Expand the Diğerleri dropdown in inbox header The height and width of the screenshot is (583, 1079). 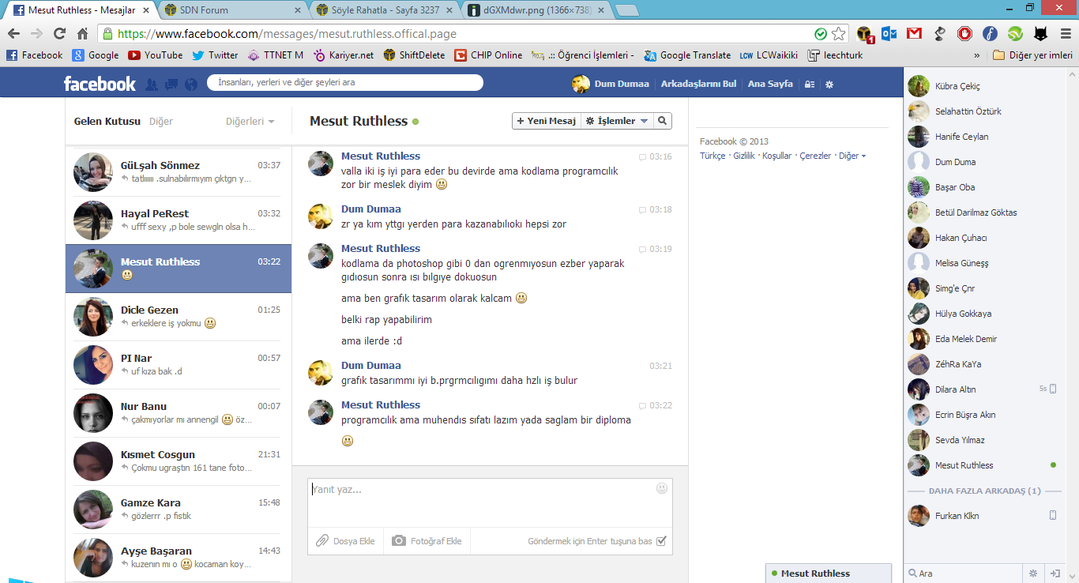pos(250,122)
